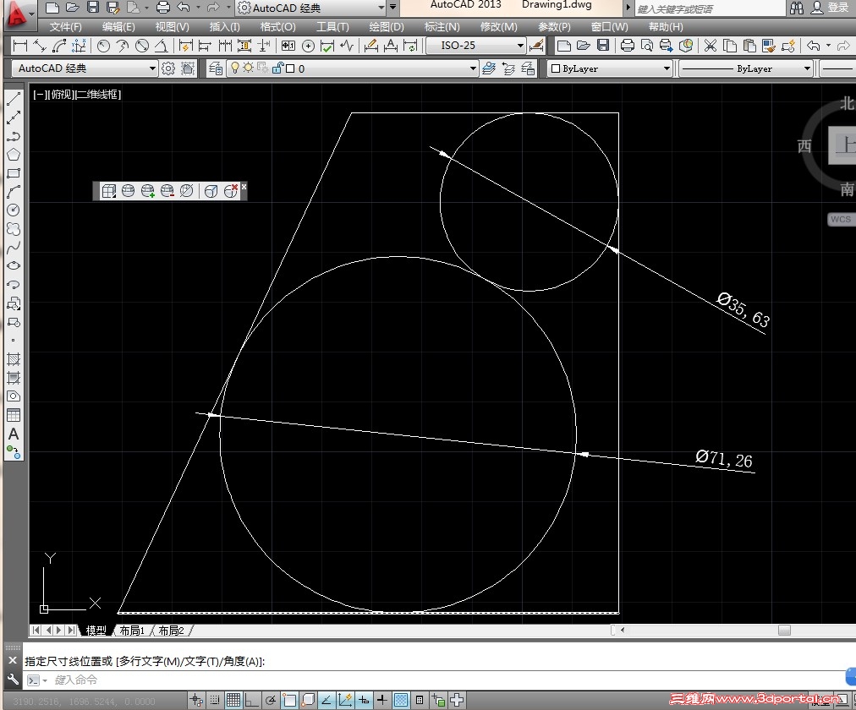Select the Multiline Text 'A' tool
Screen dimensions: 856x710
pos(14,434)
